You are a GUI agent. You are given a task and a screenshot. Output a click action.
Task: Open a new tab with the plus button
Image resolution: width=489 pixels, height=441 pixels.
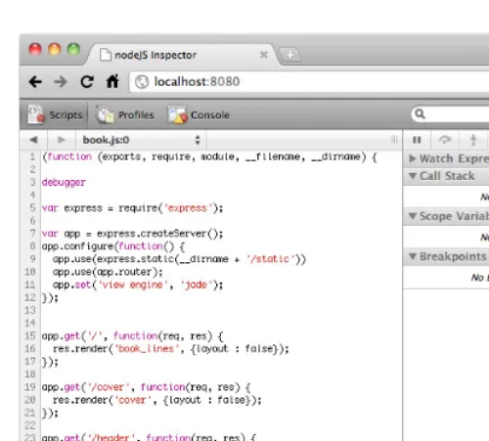click(290, 55)
